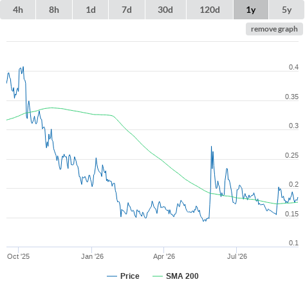
Task: Choose the 1d chart range
Action: [91, 10]
